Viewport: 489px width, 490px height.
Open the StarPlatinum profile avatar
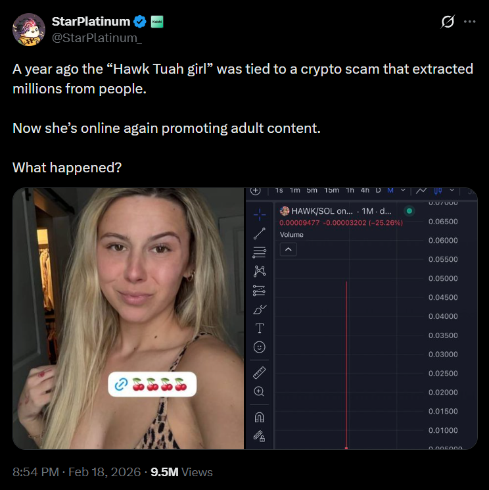(29, 30)
